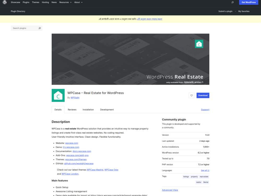Click the 'Quick Setup' list item
This screenshot has height=196, width=261.
pos(62,187)
